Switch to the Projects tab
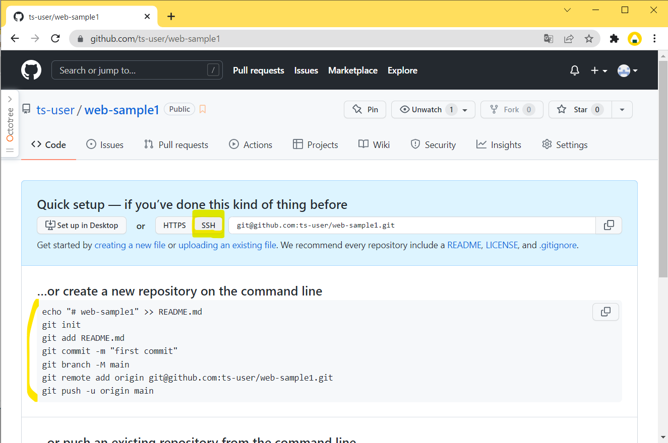Image resolution: width=668 pixels, height=443 pixels. (x=315, y=144)
